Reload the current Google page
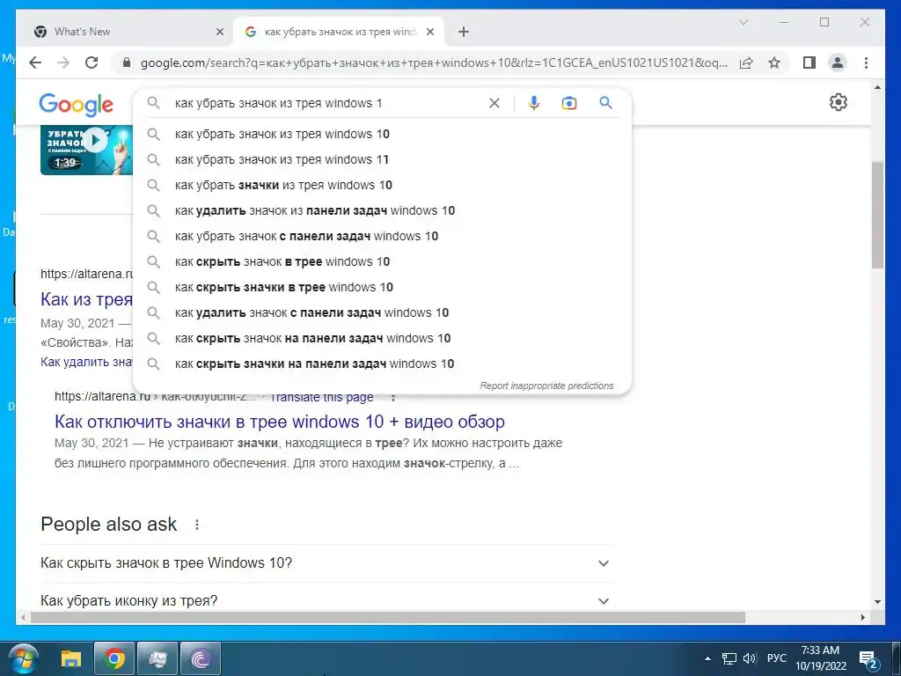The height and width of the screenshot is (676, 901). (x=92, y=62)
